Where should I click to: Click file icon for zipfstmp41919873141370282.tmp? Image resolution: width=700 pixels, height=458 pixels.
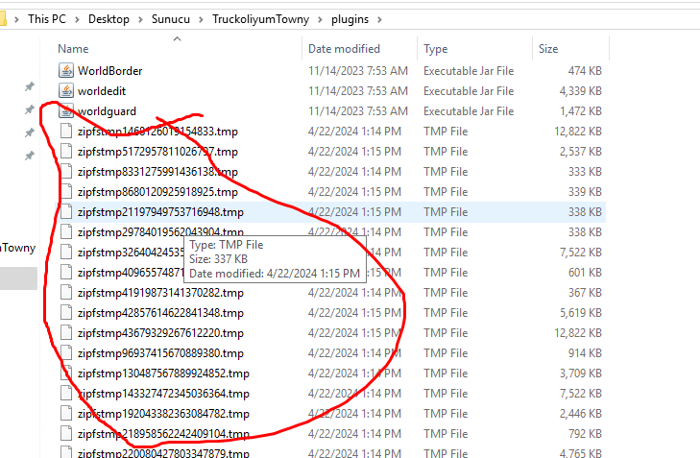tap(66, 293)
